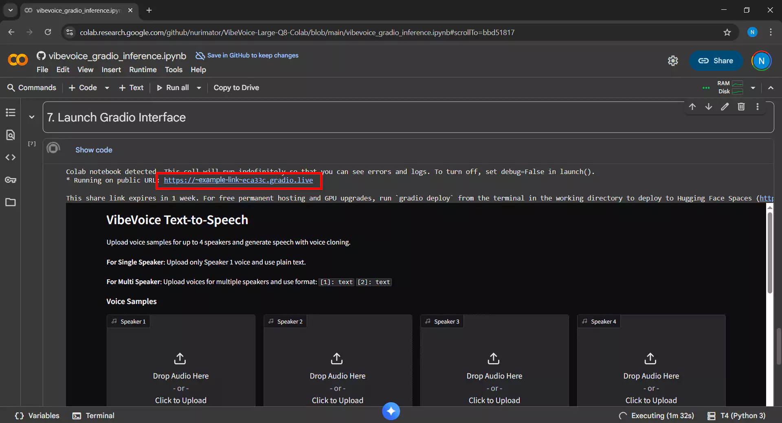Open the code snippets sidebar panel
Viewport: 782px width, 423px height.
pos(11,157)
